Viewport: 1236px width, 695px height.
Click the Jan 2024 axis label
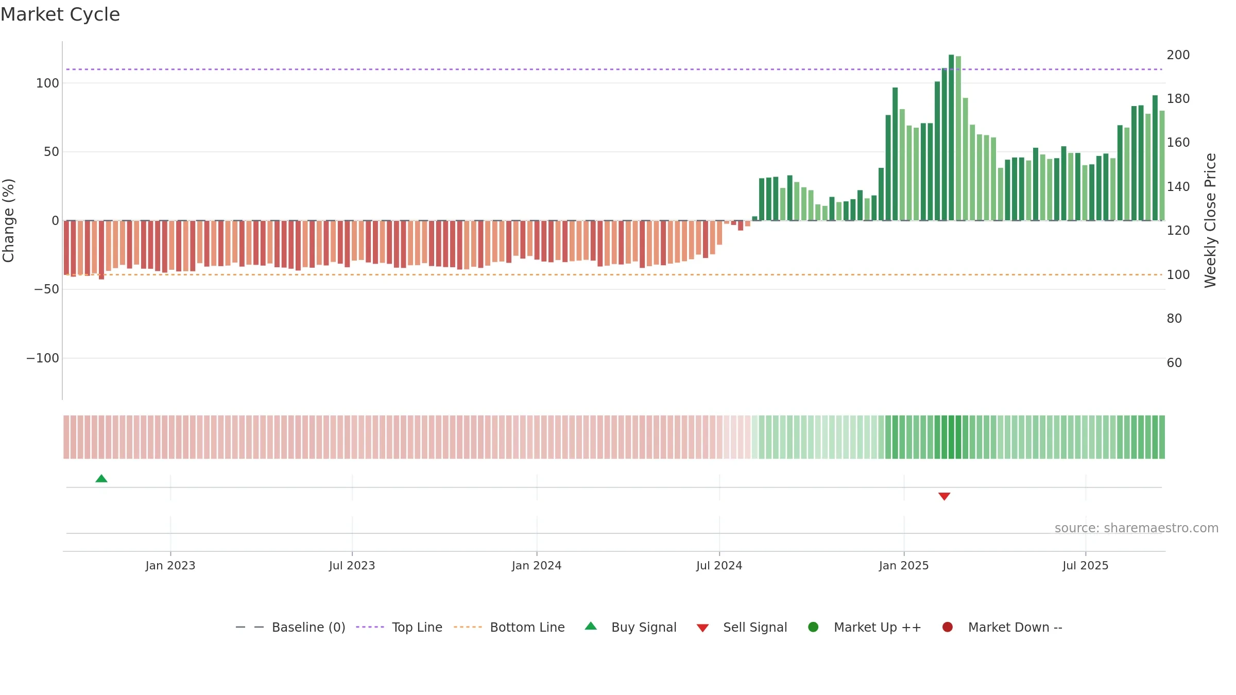[537, 566]
